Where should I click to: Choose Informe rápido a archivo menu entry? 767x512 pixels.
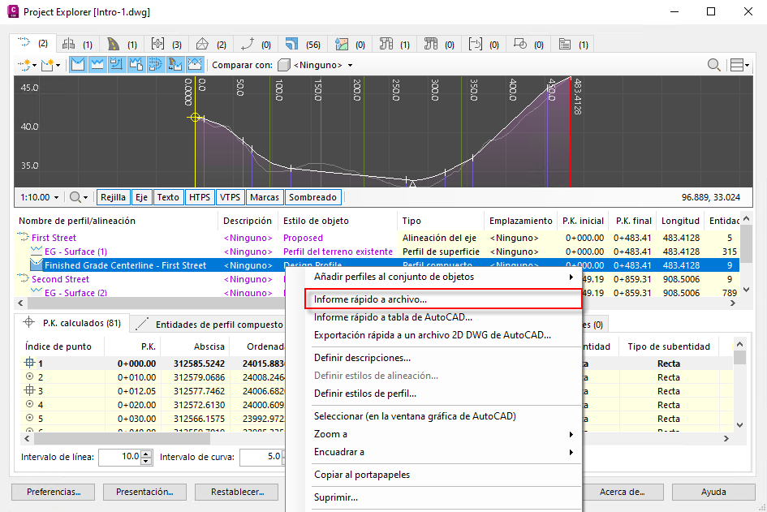[370, 299]
